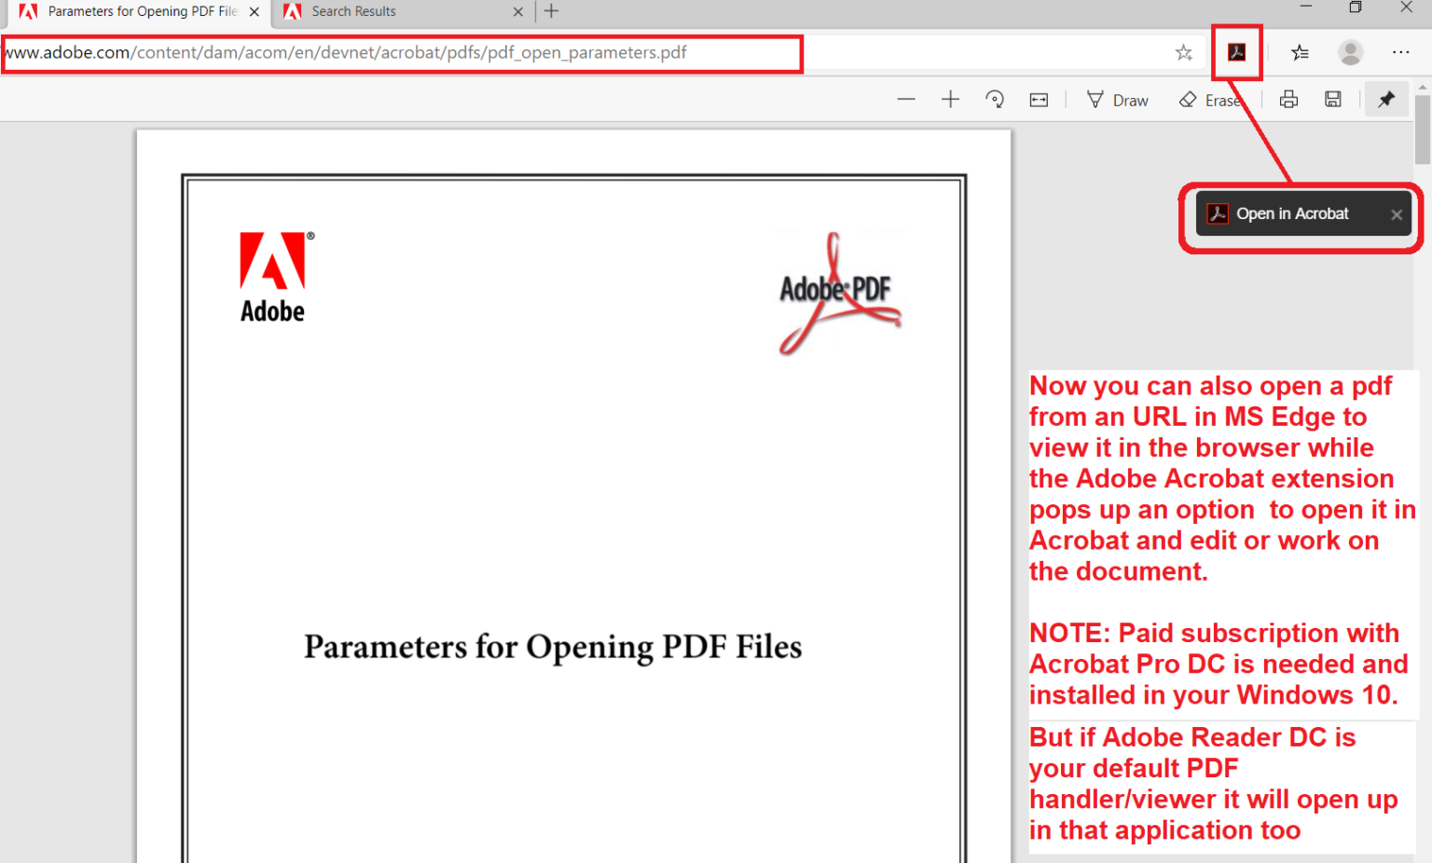Add the page to favorites with star icon

pos(1183,53)
